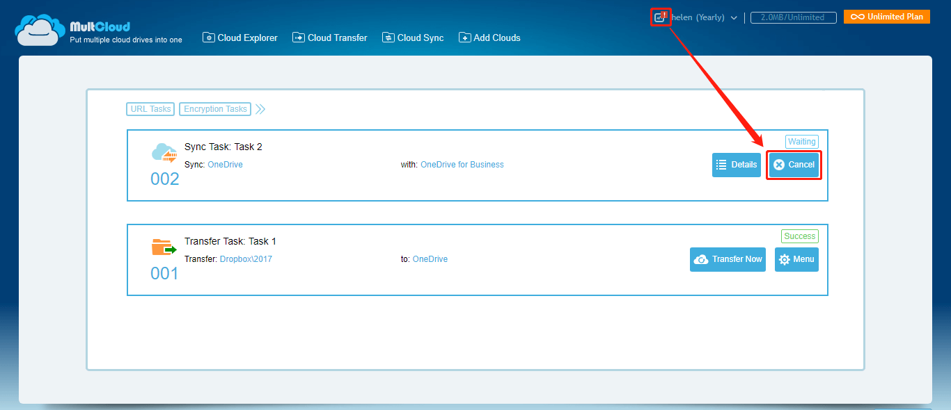Image resolution: width=951 pixels, height=410 pixels.
Task: Switch to Encryption Tasks tab
Action: (x=215, y=109)
